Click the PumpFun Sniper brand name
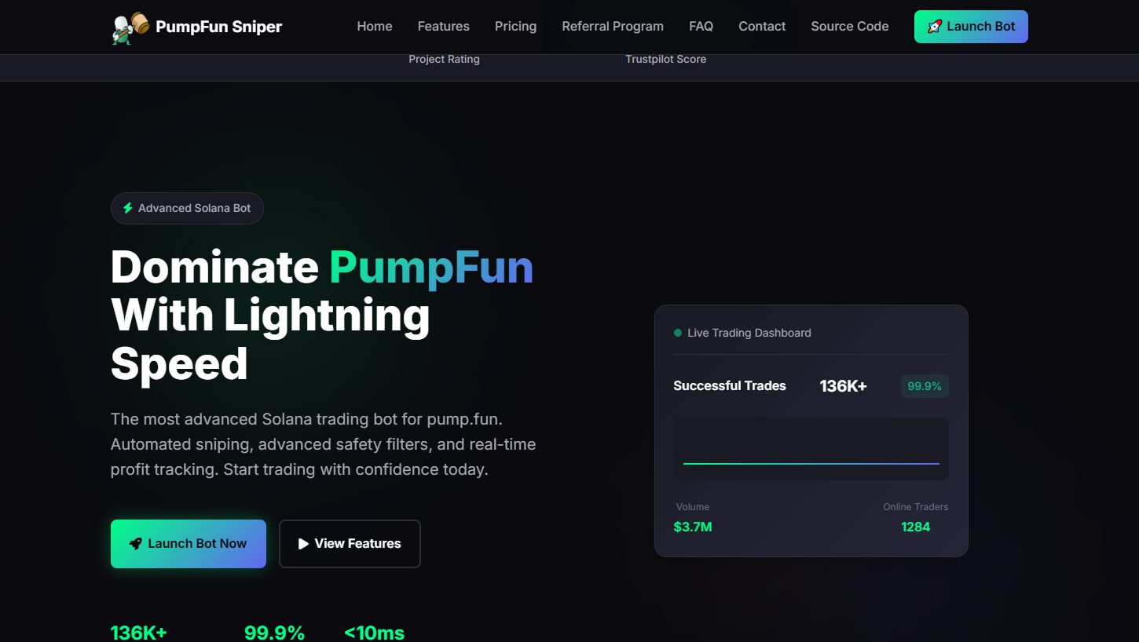The image size is (1139, 642). [219, 27]
